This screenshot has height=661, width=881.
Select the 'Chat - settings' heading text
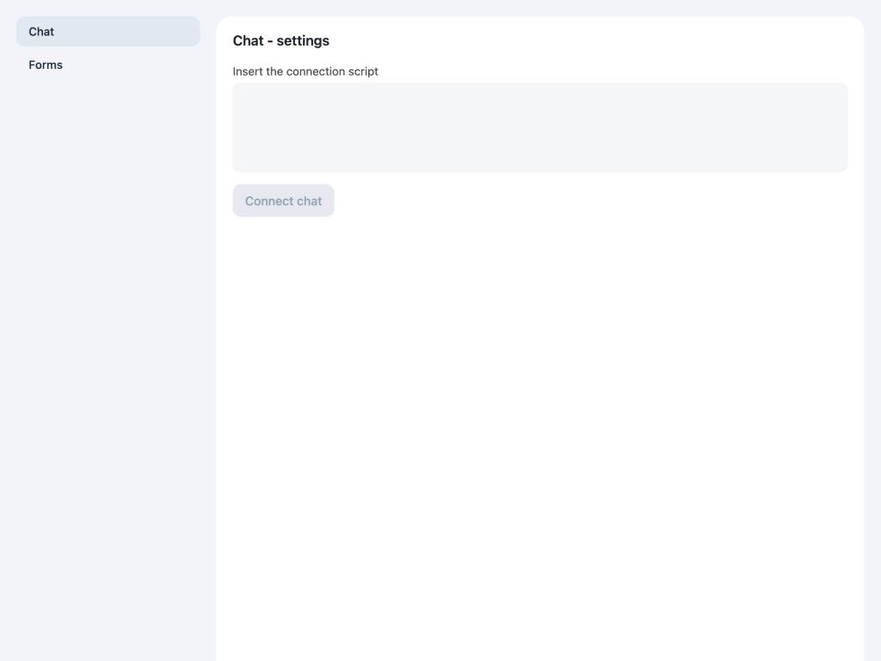pyautogui.click(x=281, y=40)
